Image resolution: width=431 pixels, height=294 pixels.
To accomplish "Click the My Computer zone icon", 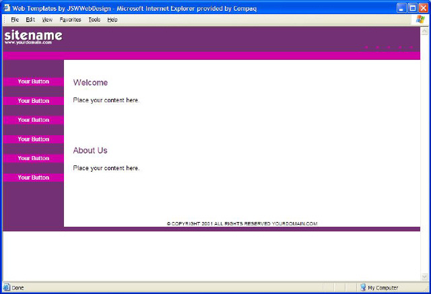I will click(x=363, y=287).
